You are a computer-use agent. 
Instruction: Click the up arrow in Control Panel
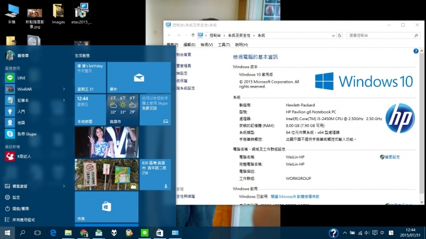click(x=193, y=35)
